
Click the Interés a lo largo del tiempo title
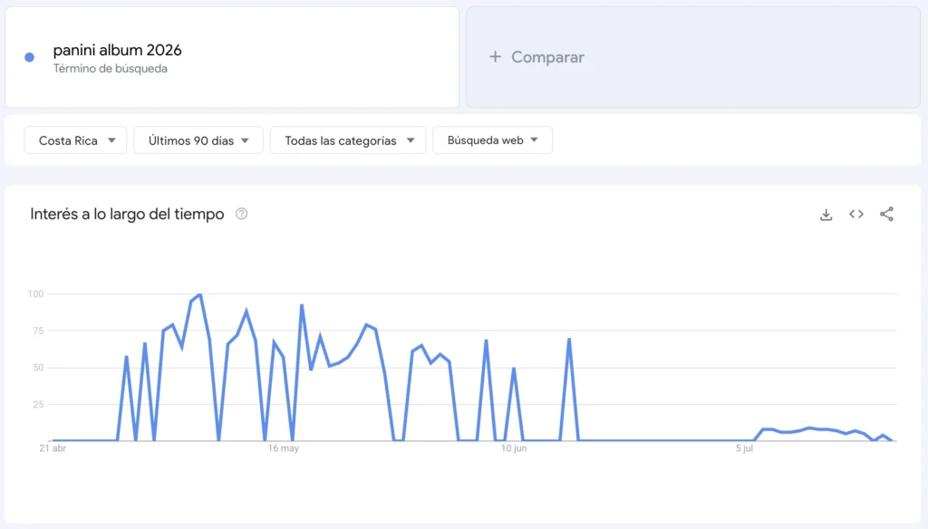(127, 214)
